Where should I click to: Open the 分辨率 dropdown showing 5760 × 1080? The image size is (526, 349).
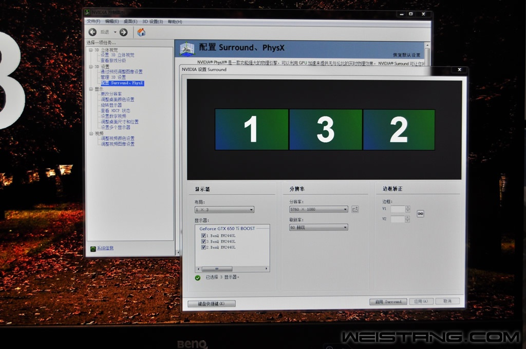point(318,209)
